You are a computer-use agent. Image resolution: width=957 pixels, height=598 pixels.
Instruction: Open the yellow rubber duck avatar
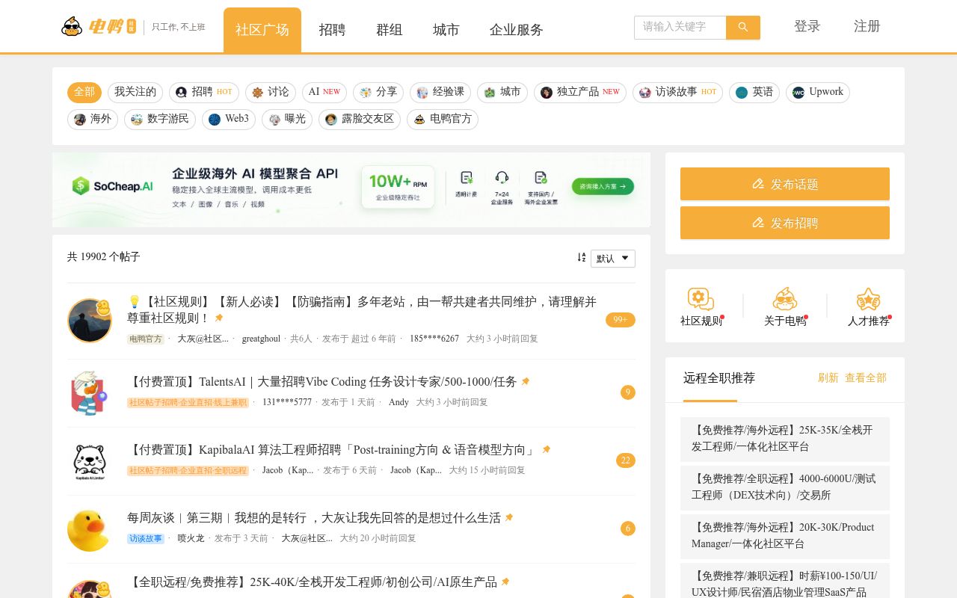tap(89, 530)
